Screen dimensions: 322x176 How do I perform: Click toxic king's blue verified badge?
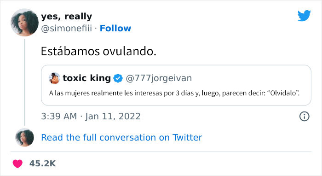tap(118, 78)
